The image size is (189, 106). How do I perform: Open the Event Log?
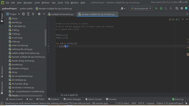click(178, 99)
